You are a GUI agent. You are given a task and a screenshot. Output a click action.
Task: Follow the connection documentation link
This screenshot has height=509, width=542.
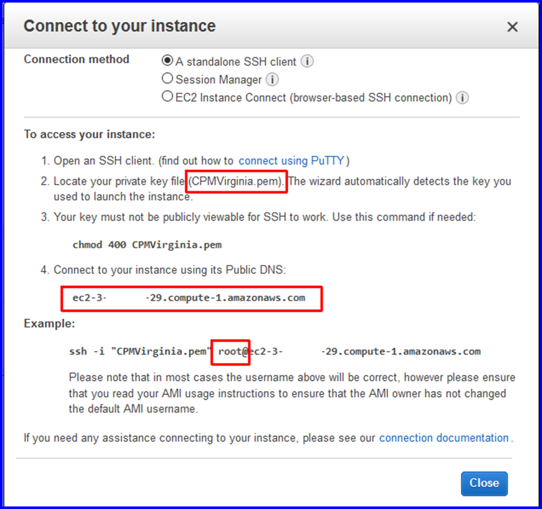coord(443,438)
